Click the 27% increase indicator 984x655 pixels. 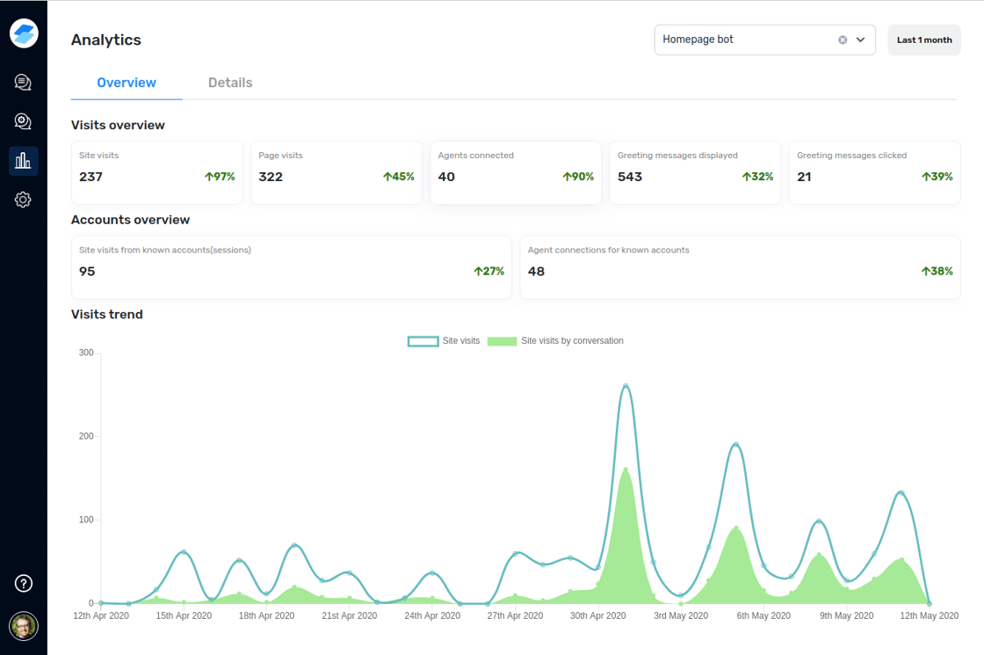[488, 272]
